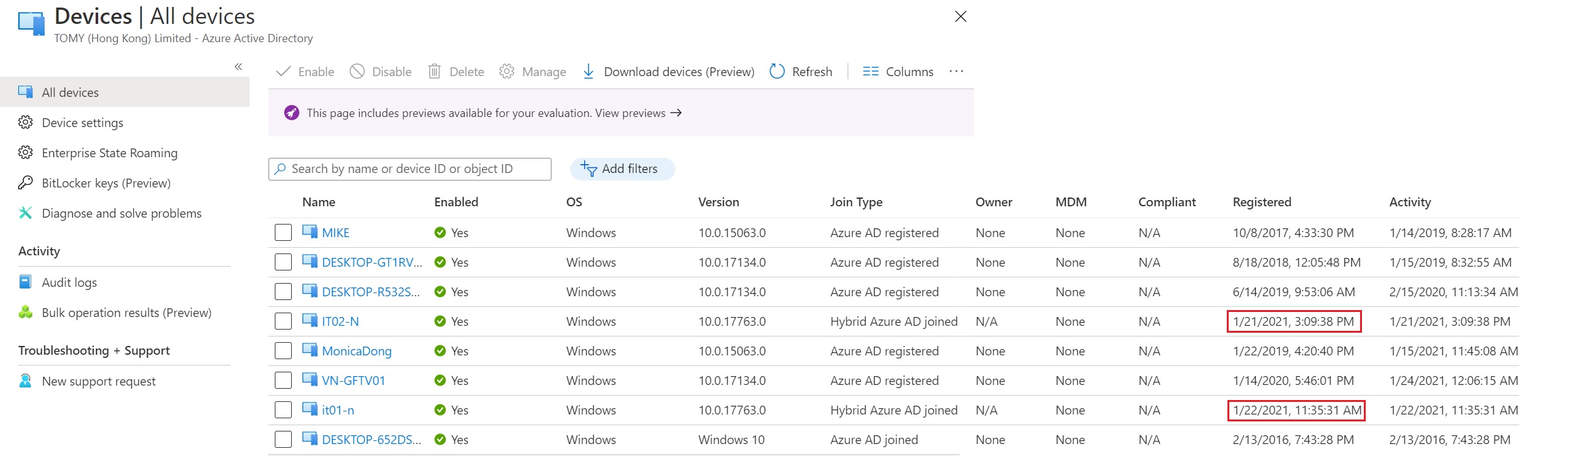This screenshot has height=456, width=1572.
Task: Open All devices in the sidebar
Action: (125, 92)
